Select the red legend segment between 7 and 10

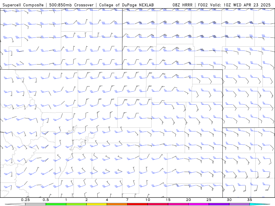click(137, 204)
